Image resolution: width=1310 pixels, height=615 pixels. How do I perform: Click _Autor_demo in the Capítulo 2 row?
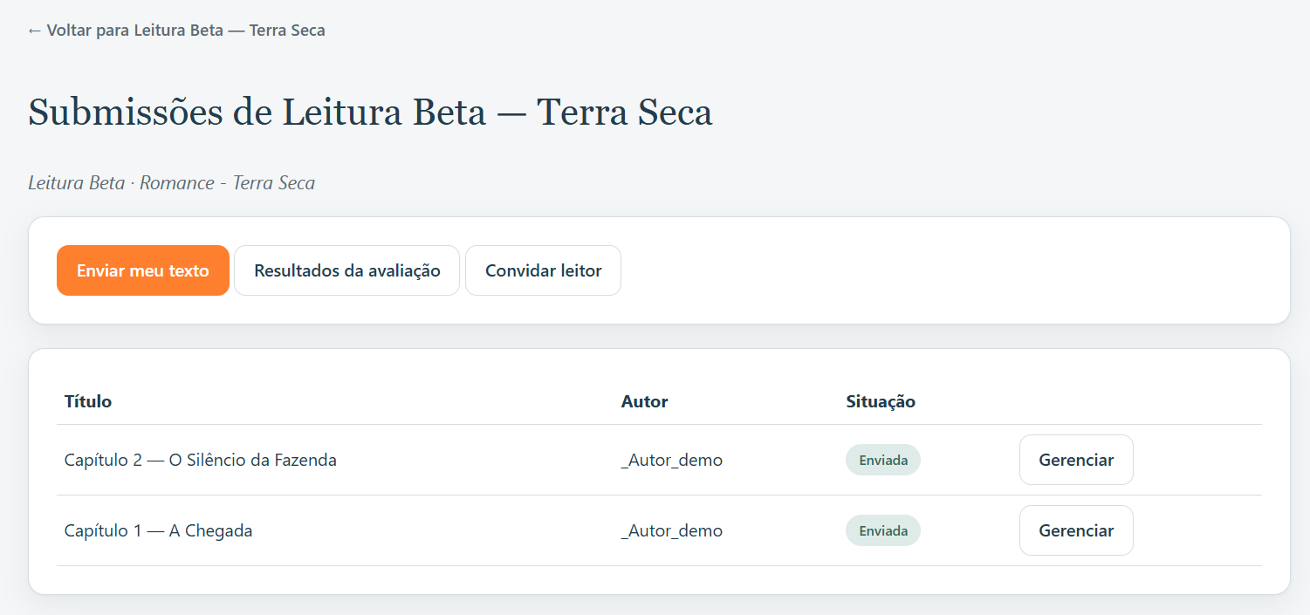[x=672, y=460]
